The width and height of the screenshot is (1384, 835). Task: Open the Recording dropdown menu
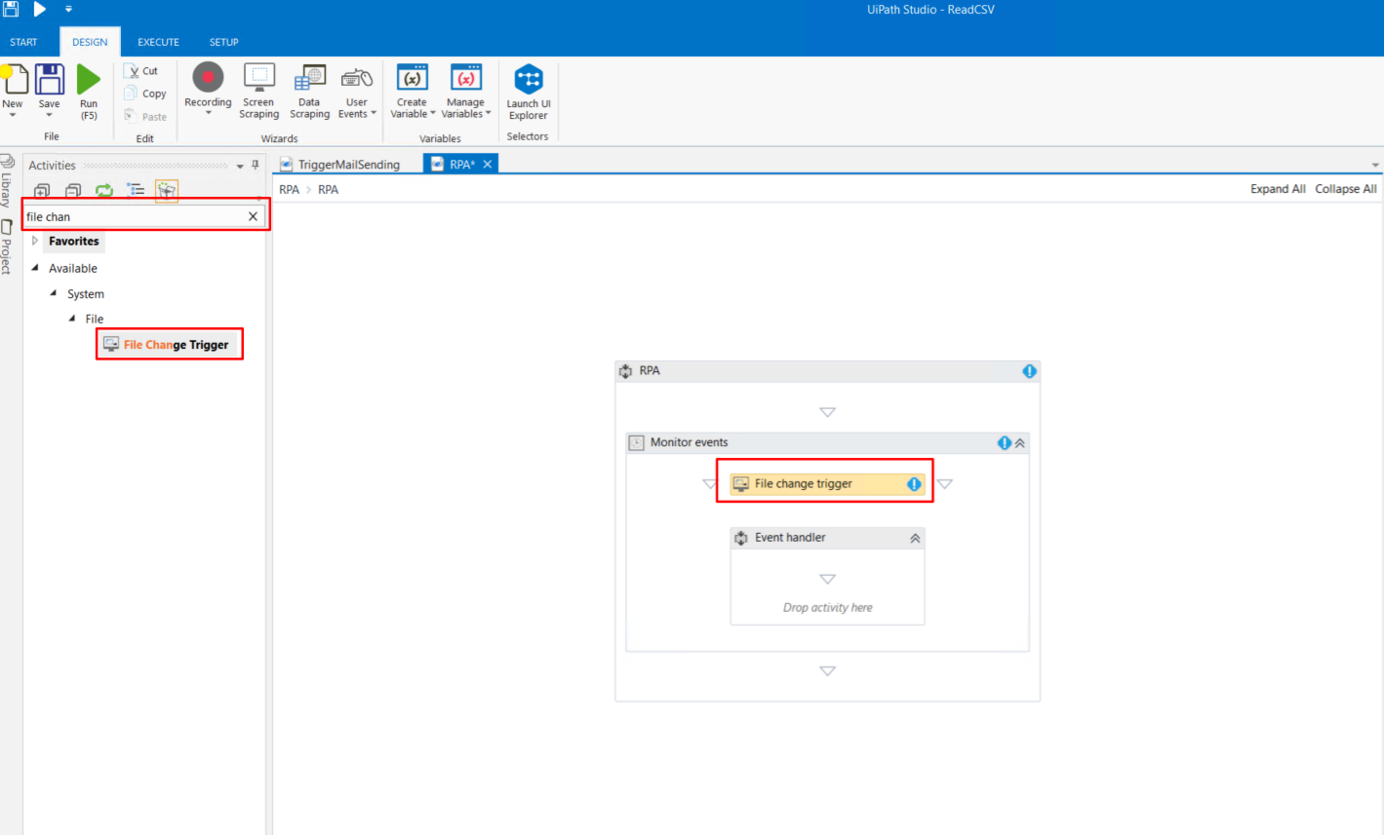coord(208,113)
